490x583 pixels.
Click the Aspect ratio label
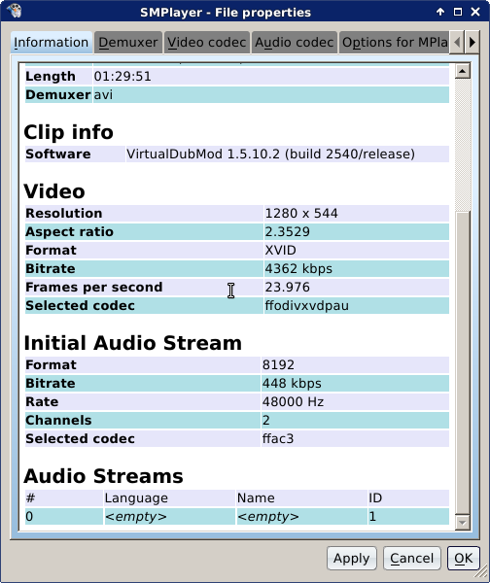point(69,231)
